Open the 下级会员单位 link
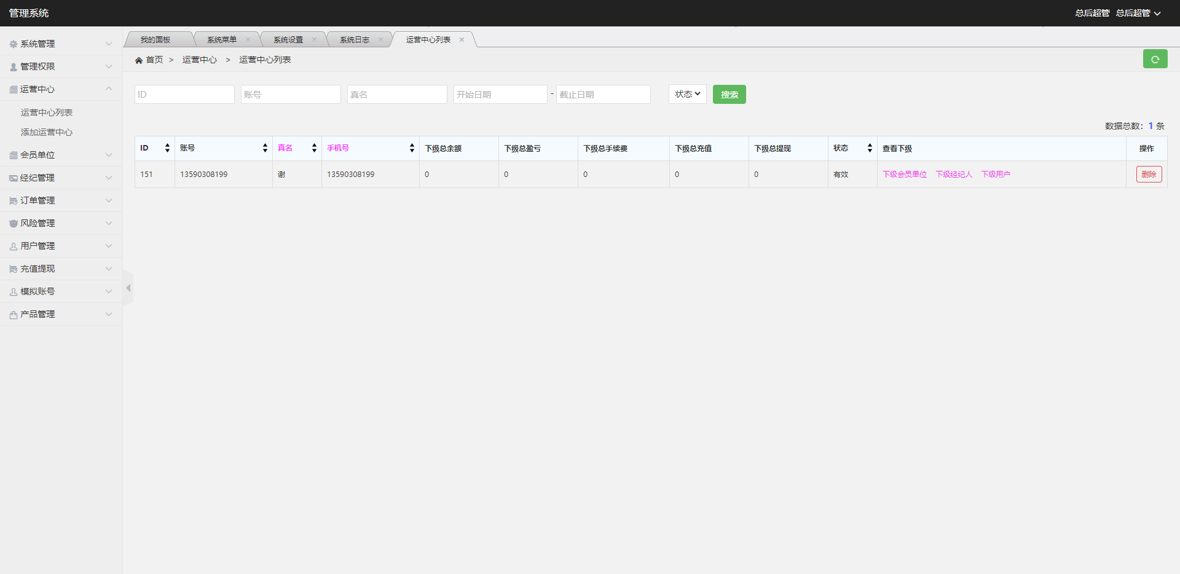Viewport: 1180px width, 574px height. [905, 175]
